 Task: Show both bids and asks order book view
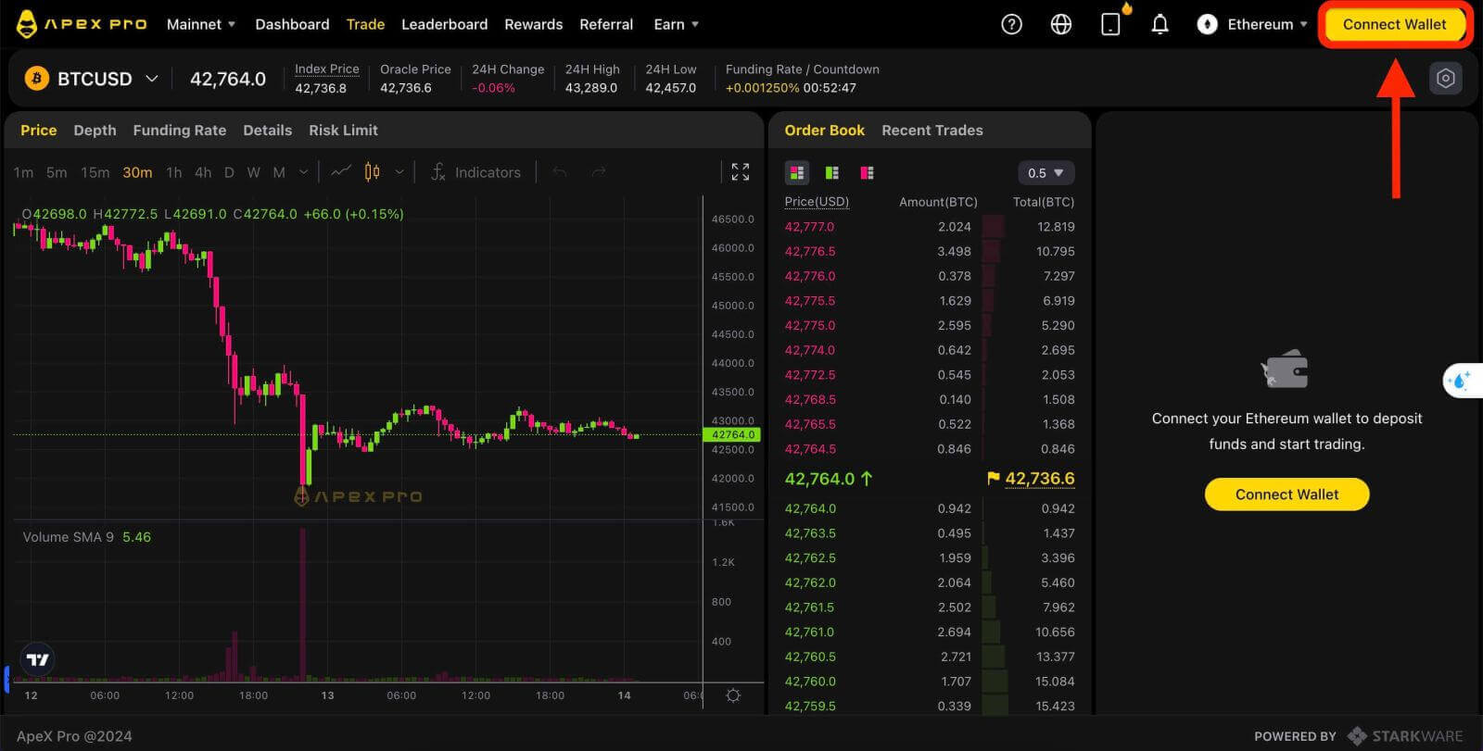coord(796,173)
